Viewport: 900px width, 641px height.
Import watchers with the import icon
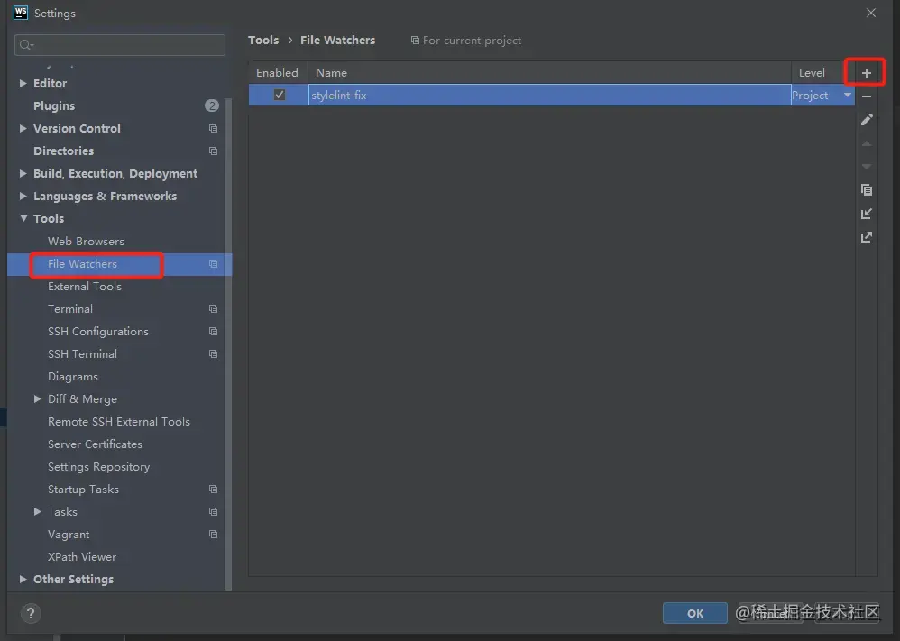pyautogui.click(x=867, y=214)
